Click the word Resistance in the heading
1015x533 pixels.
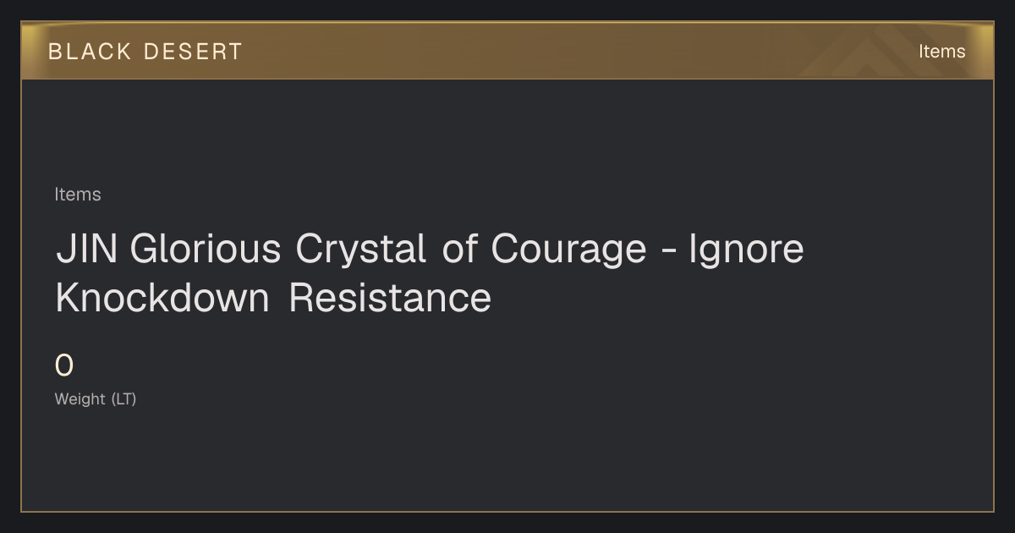[x=390, y=298]
